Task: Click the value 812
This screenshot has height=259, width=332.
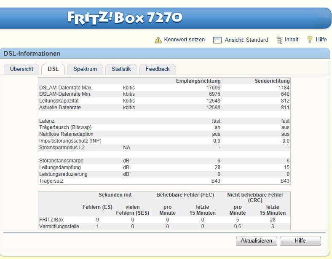Action: 285,101
